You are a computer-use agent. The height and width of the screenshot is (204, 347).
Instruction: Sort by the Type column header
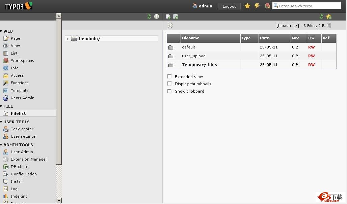point(246,38)
